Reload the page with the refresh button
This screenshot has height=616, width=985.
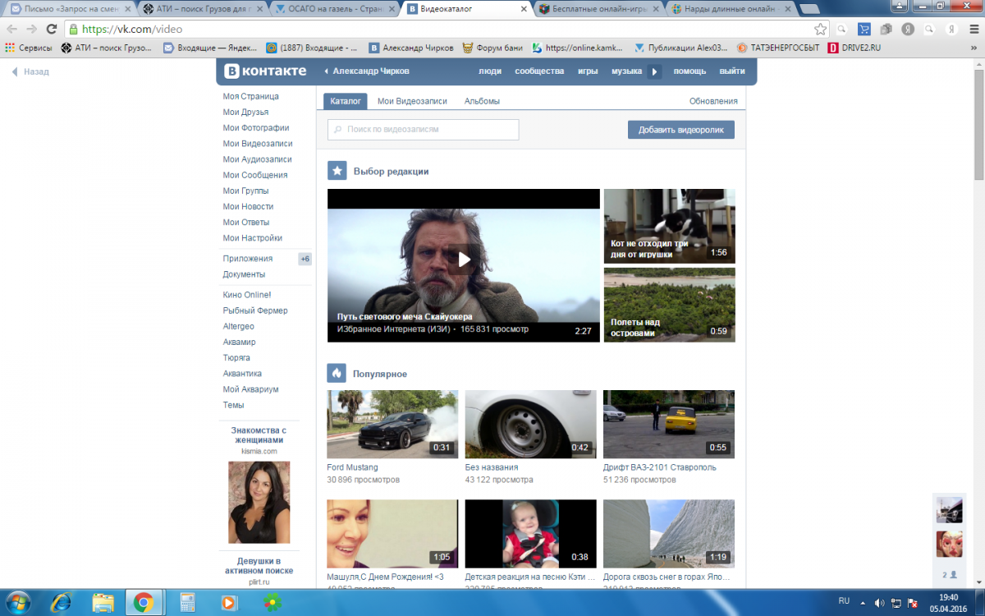click(x=52, y=29)
